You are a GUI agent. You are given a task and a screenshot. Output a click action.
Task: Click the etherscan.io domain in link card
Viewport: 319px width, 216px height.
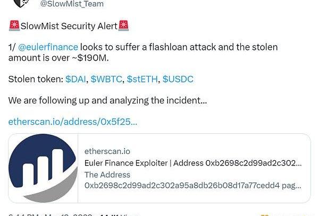pos(107,151)
